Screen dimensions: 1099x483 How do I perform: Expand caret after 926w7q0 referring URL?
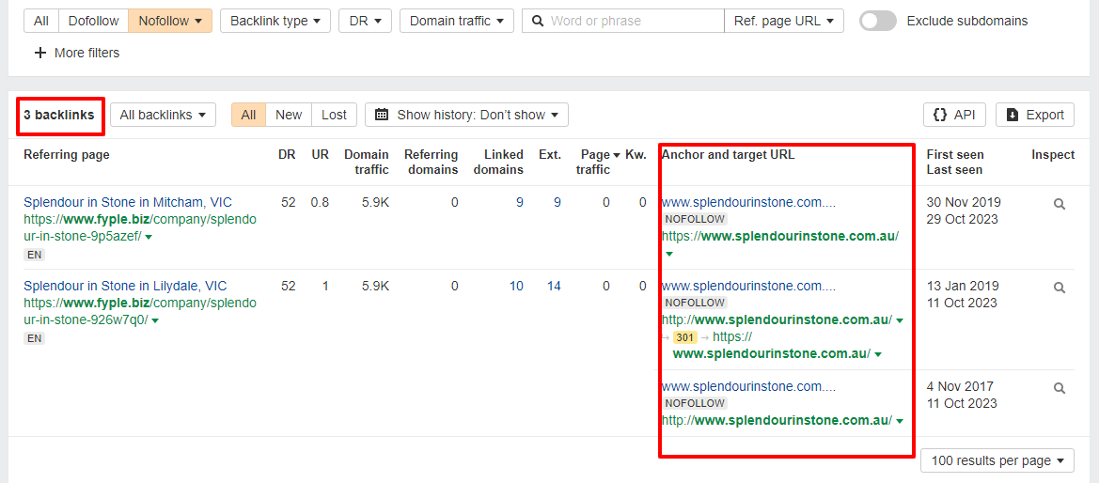(155, 321)
